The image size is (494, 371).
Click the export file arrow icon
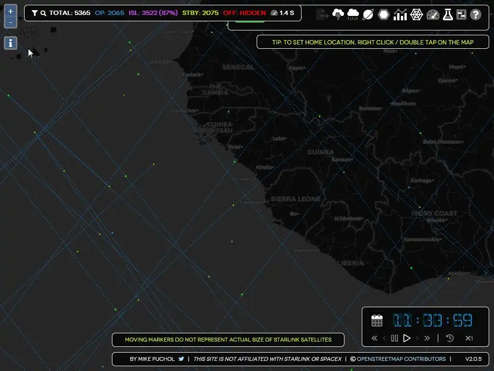(322, 14)
